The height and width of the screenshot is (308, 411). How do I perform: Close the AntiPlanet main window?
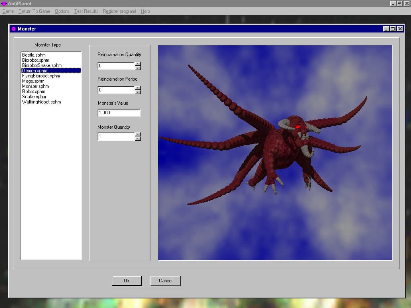407,3
